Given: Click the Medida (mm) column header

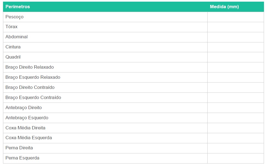Looking at the screenshot, I should [x=224, y=7].
